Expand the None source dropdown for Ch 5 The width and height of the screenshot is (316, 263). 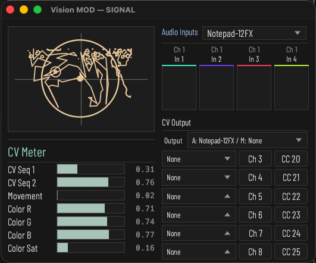pos(199,196)
